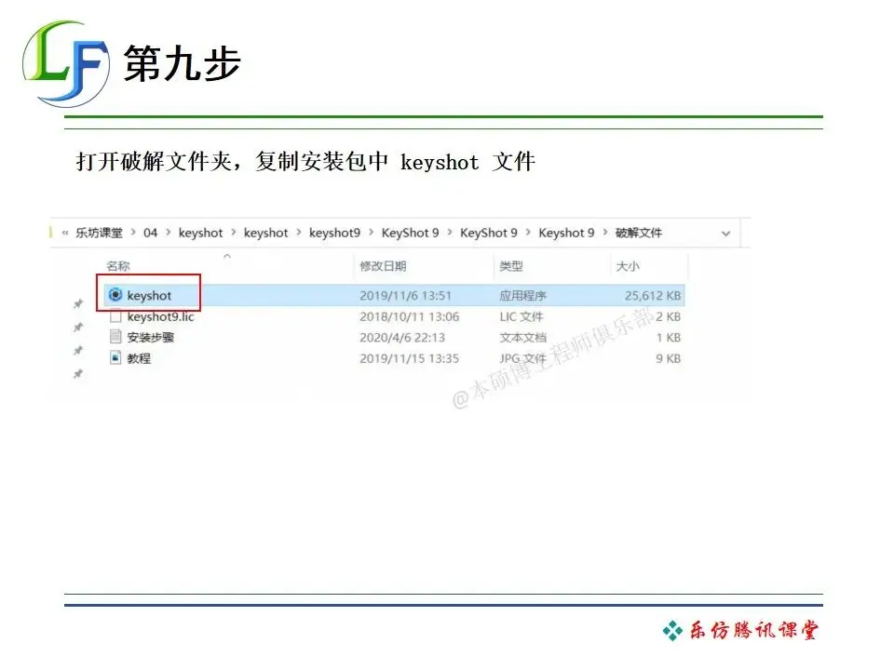This screenshot has width=894, height=670.
Task: Click the date 2019/11/15 13:35
Action: pyautogui.click(x=410, y=358)
